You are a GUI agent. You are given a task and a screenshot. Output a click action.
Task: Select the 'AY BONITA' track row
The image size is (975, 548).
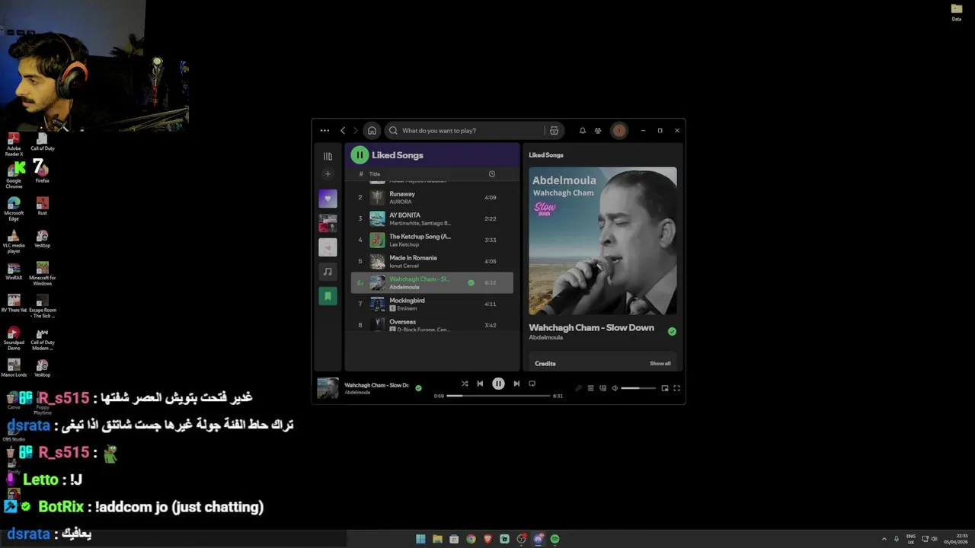click(x=432, y=218)
